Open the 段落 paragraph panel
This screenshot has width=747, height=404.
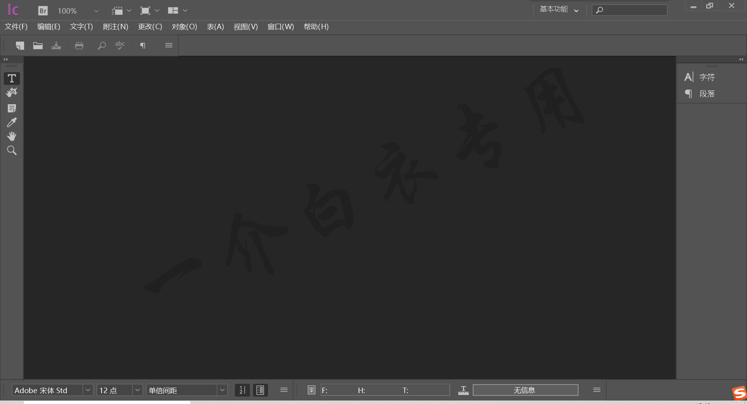coord(700,94)
